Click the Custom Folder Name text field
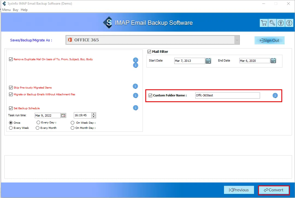 (x=227, y=95)
